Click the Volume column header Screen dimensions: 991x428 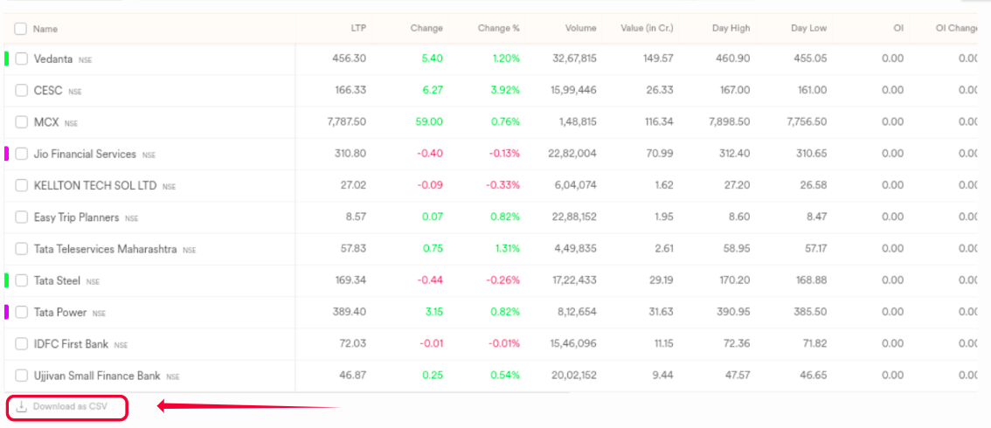pos(580,28)
